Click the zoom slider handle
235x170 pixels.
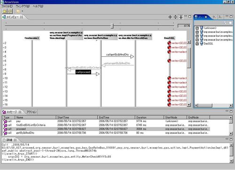point(112,26)
